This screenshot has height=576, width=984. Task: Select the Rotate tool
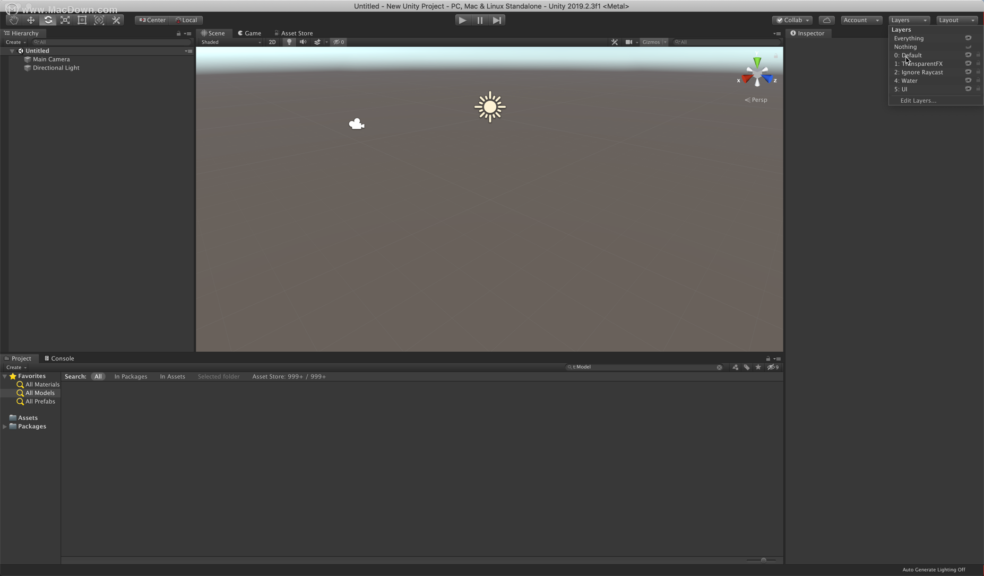tap(48, 20)
